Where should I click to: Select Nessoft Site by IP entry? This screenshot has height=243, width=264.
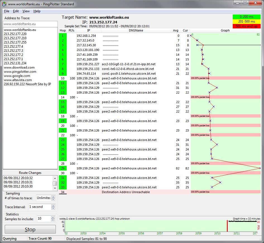point(27,84)
